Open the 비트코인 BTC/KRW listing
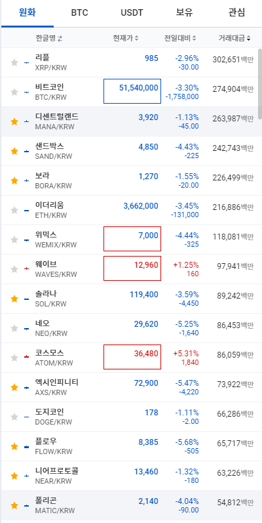 131,92
